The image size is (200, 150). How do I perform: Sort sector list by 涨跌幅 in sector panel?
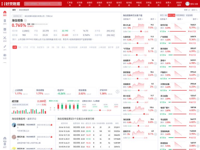coord(164,19)
